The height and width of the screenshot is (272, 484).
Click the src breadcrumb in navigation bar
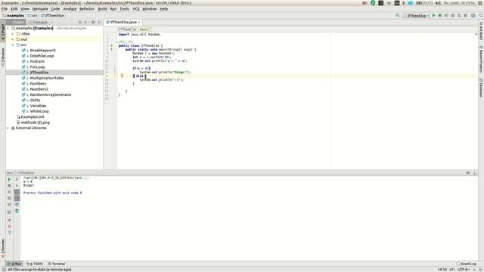(33, 15)
